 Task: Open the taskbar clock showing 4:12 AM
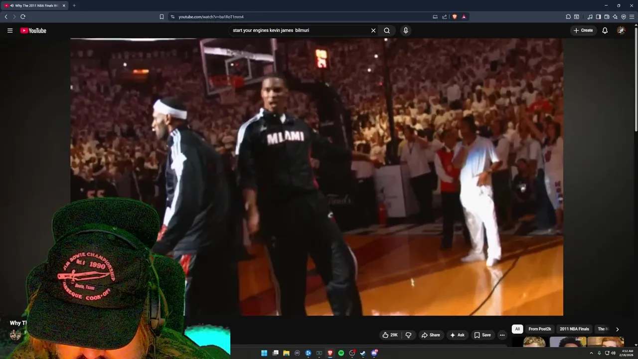pyautogui.click(x=627, y=353)
